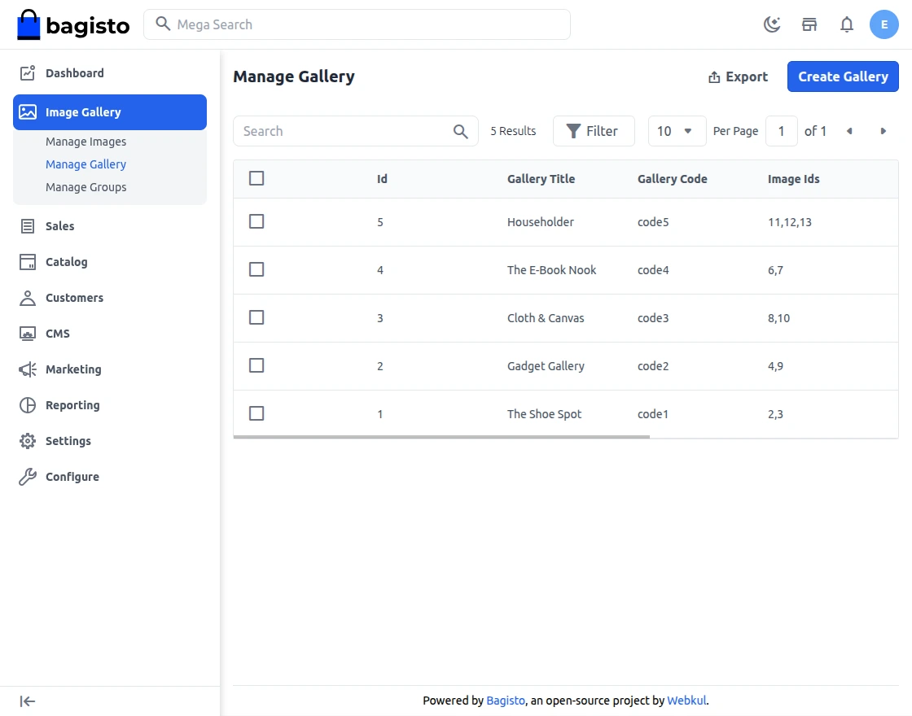Check the select-all checkbox in table header
The width and height of the screenshot is (912, 716).
tap(256, 177)
